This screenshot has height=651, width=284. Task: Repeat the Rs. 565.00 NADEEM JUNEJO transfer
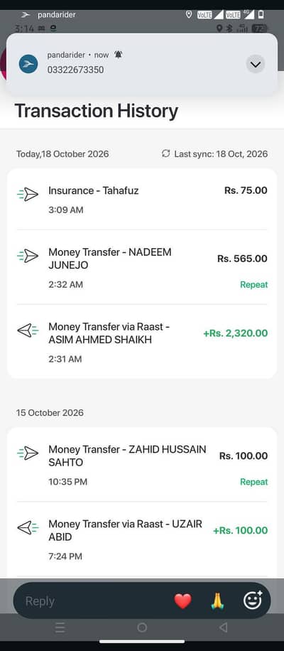[253, 285]
